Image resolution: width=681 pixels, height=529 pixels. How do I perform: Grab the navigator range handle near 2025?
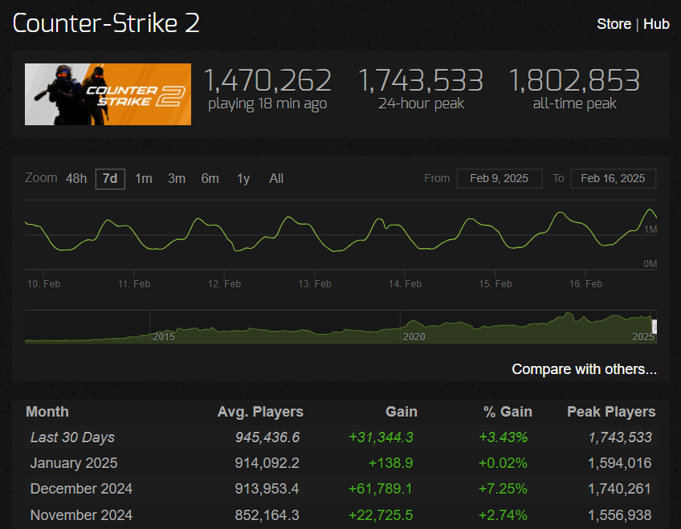click(x=654, y=327)
